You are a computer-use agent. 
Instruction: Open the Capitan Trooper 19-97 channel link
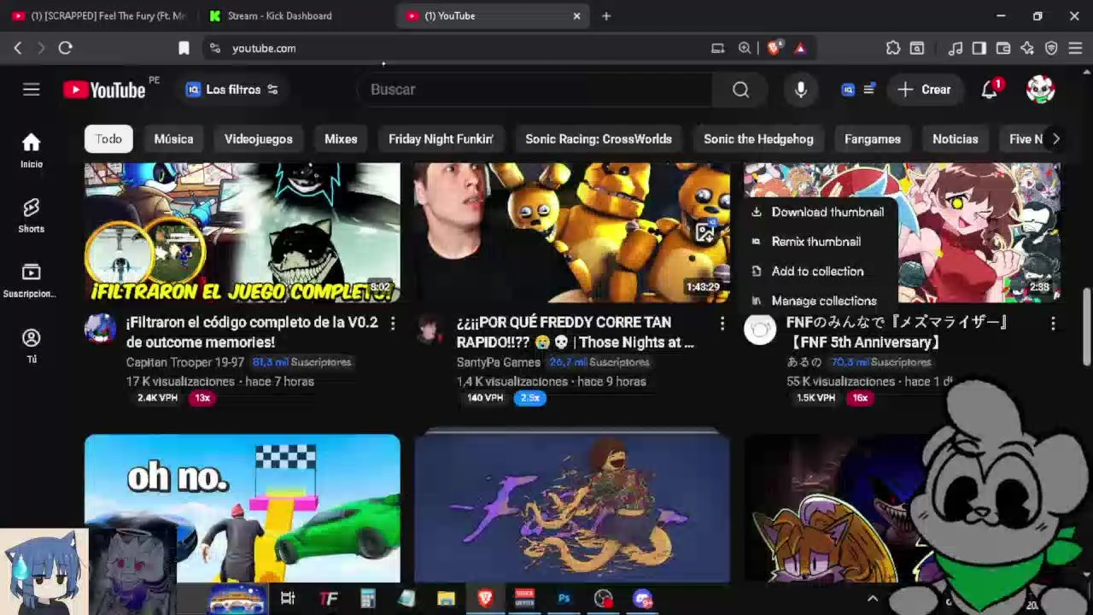[185, 362]
